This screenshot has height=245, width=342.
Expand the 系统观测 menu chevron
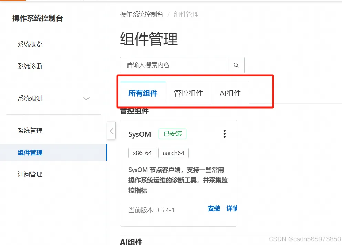[86, 99]
